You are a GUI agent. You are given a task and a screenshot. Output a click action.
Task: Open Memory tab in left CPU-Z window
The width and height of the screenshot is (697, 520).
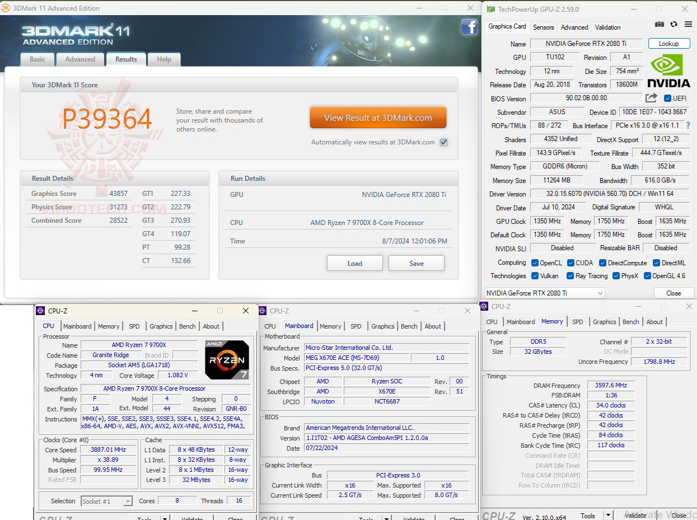click(109, 326)
